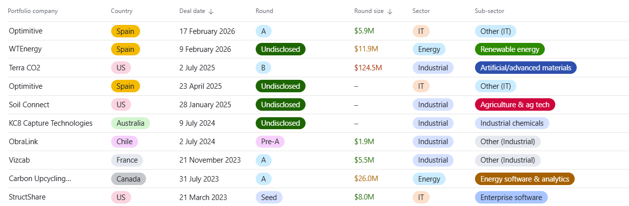629x206 pixels.
Task: Select the Soil Connect company name
Action: tap(29, 105)
